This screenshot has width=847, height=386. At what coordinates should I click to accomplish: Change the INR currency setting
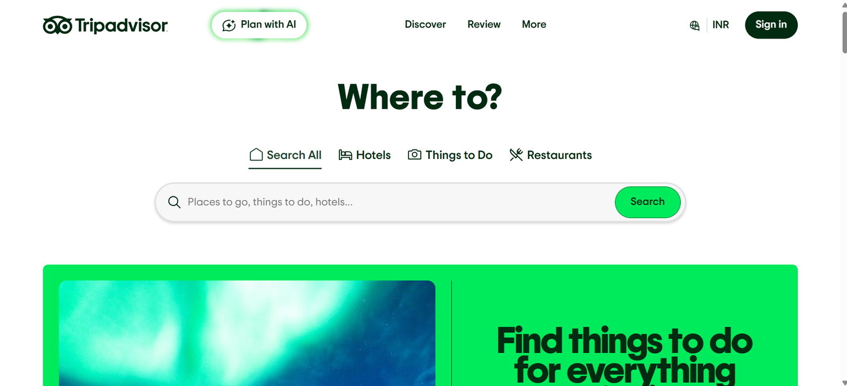pyautogui.click(x=720, y=25)
